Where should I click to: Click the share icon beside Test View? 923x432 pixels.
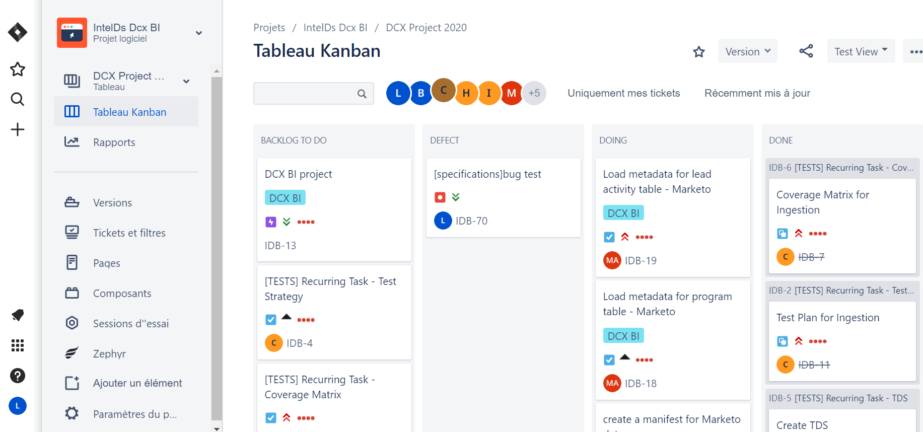pyautogui.click(x=806, y=51)
